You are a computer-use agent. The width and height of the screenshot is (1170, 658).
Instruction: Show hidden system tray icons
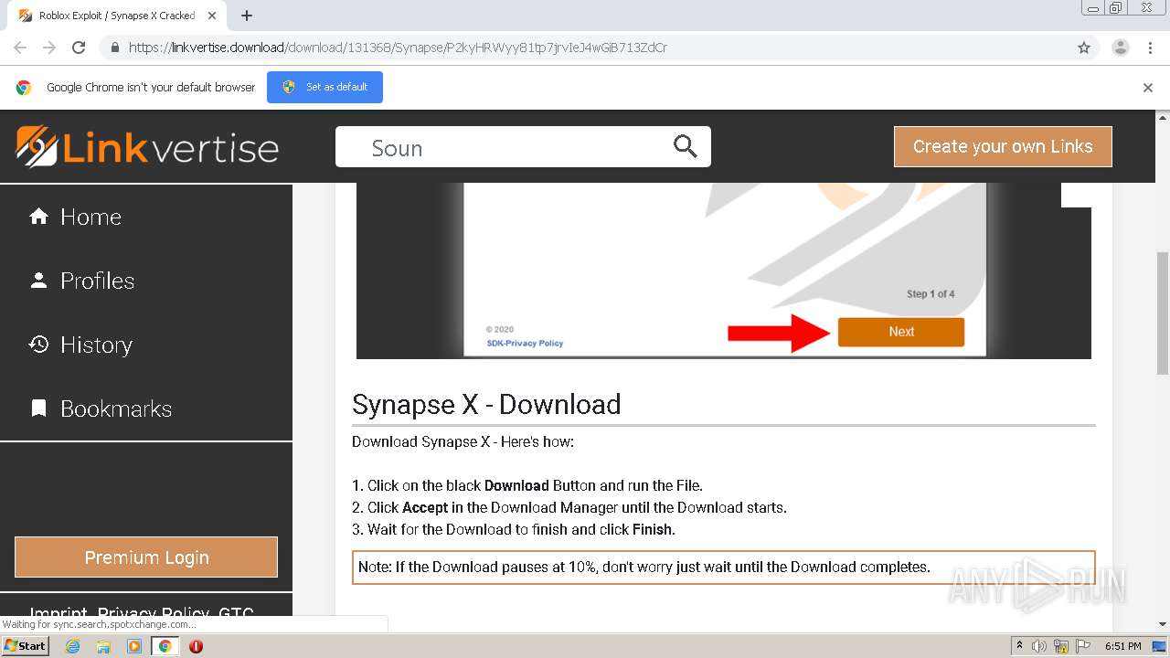pyautogui.click(x=1019, y=646)
